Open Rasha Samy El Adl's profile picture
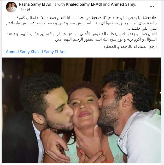The width and height of the screenshot is (164, 165). tap(11, 7)
